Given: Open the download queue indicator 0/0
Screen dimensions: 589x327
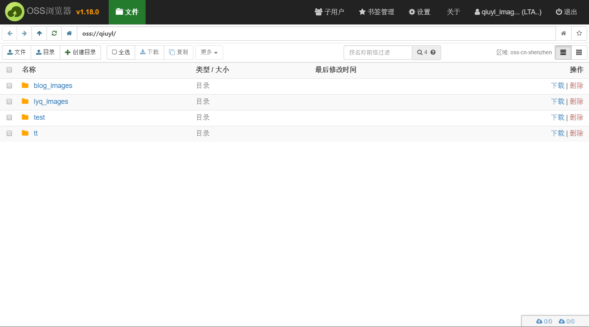Looking at the screenshot, I should point(566,321).
